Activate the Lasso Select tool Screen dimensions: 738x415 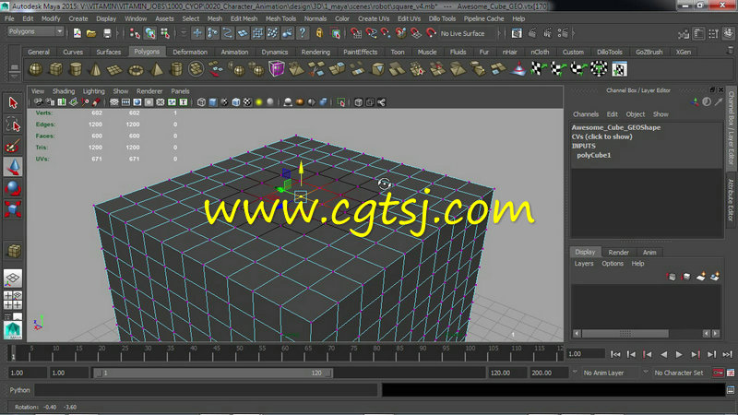click(13, 125)
